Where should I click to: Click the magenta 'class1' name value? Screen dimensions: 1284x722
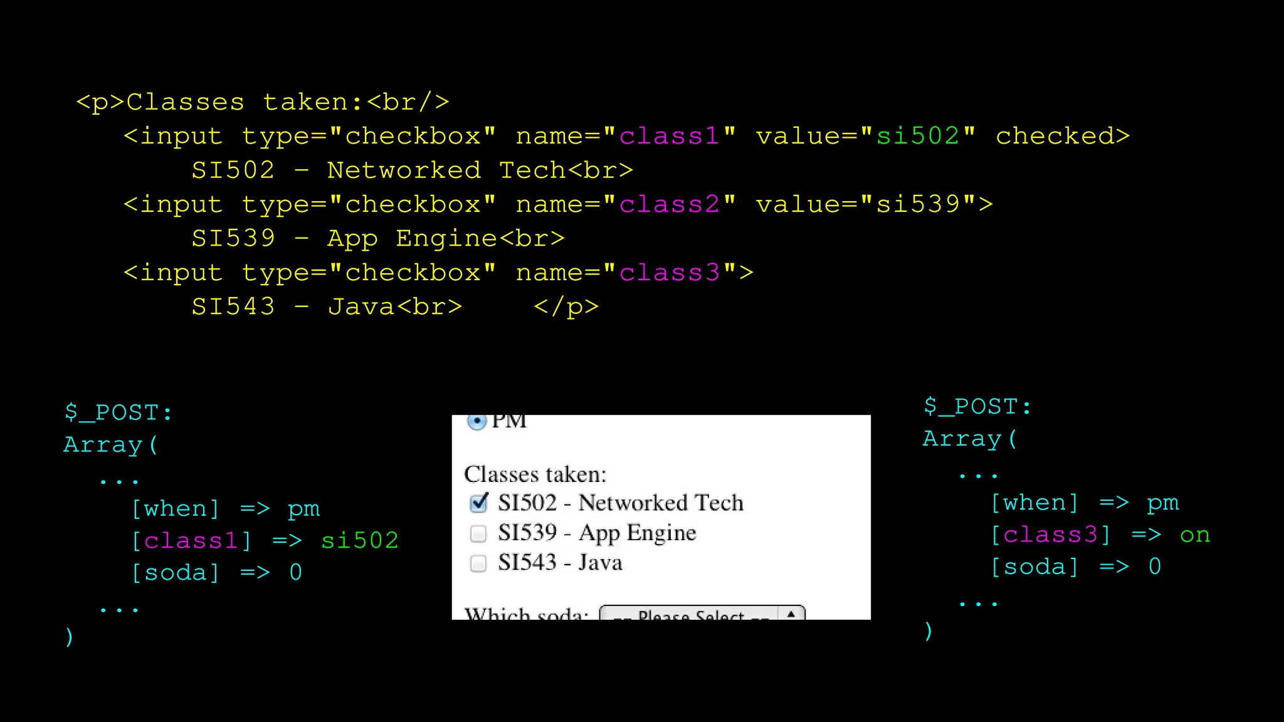point(669,136)
